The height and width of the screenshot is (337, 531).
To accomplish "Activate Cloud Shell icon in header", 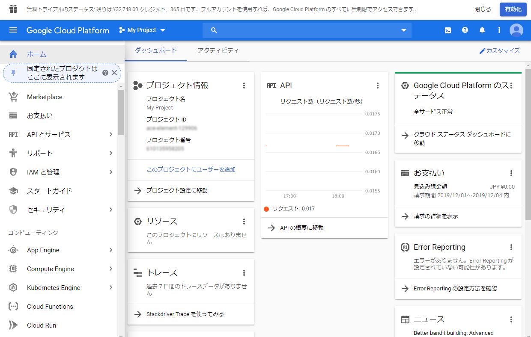I will coord(447,30).
